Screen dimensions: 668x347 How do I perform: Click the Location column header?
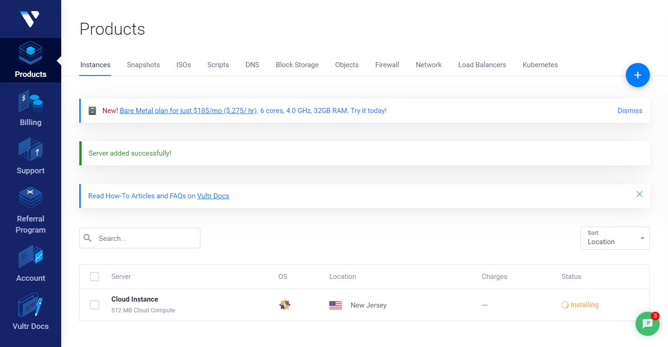pos(343,277)
